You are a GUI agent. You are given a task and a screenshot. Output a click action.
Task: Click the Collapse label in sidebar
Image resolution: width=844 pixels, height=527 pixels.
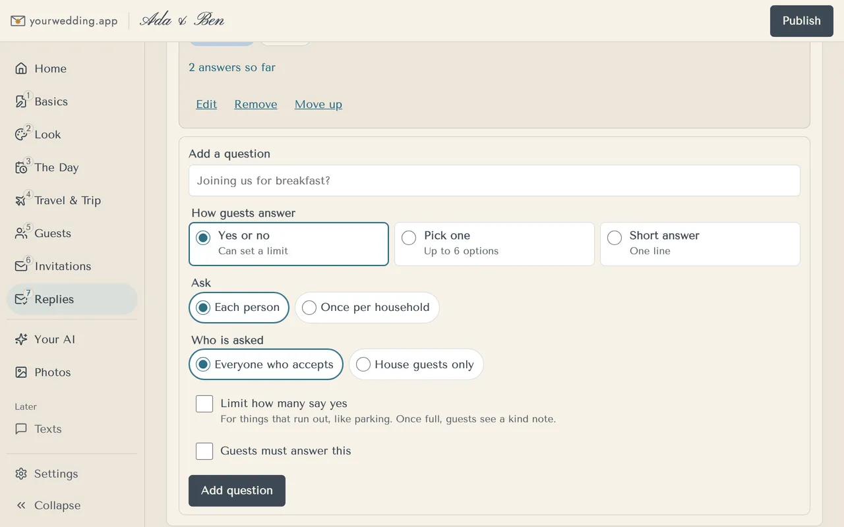(x=57, y=505)
